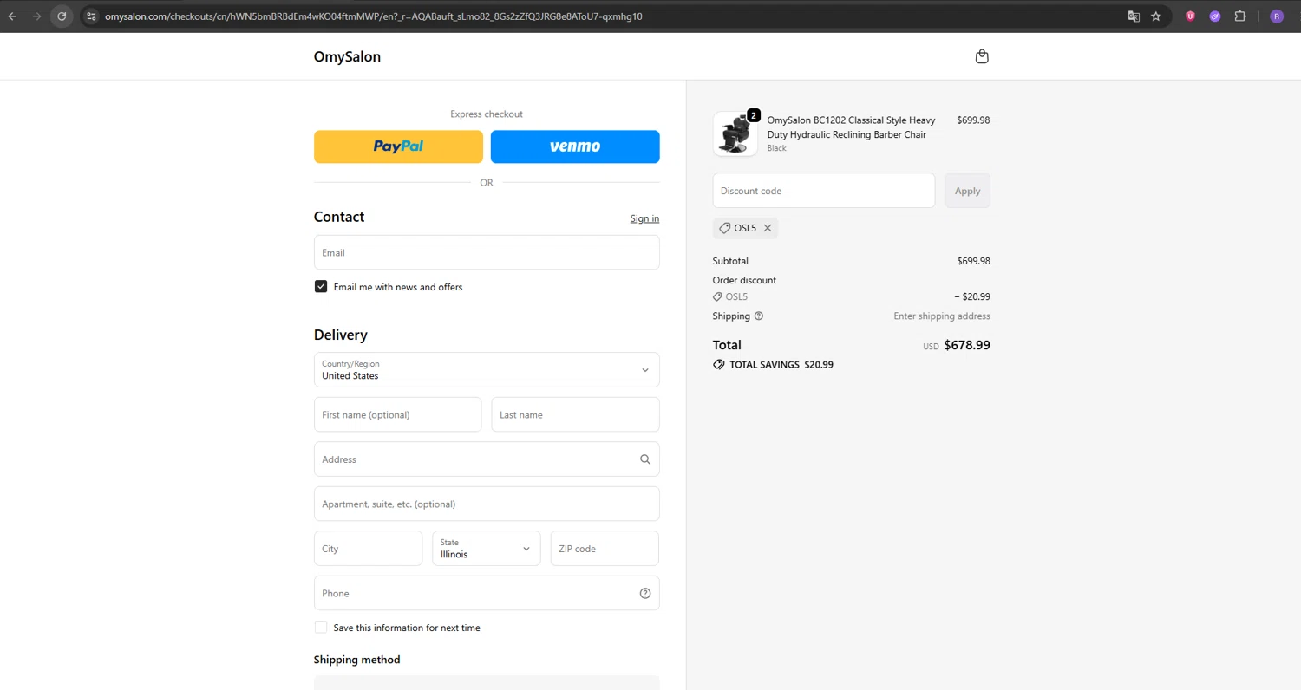Click the − $20.99 discount amount
The height and width of the screenshot is (690, 1301).
[971, 296]
